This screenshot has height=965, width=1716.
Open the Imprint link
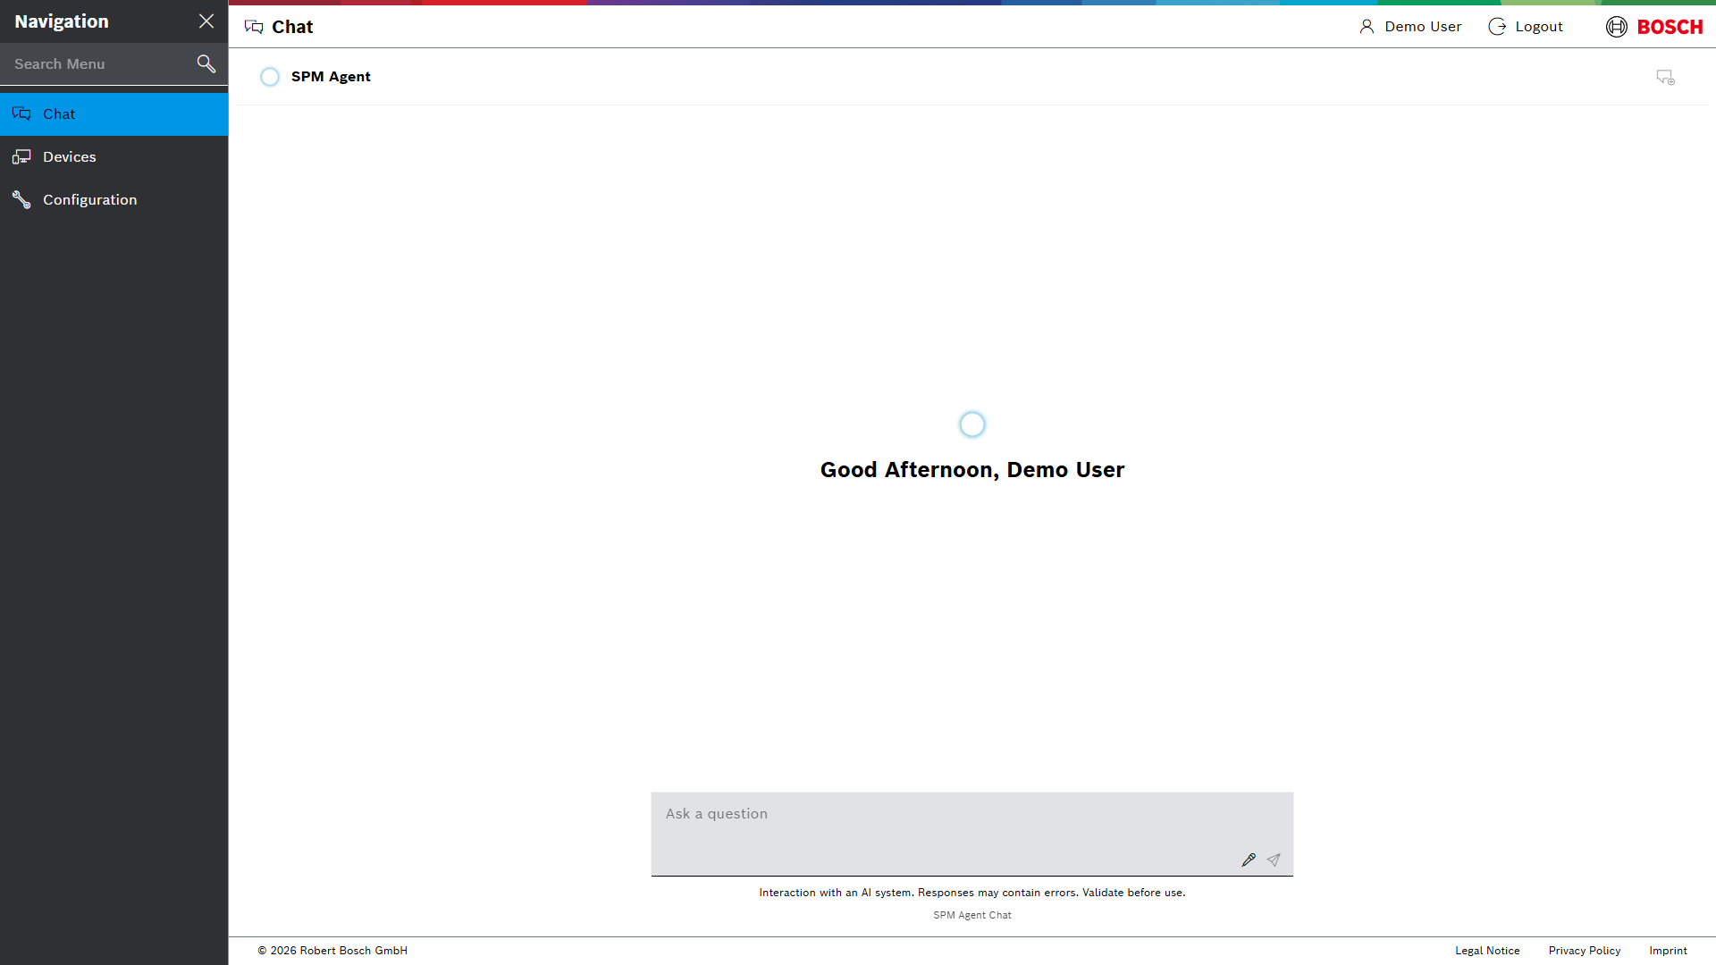(1669, 951)
